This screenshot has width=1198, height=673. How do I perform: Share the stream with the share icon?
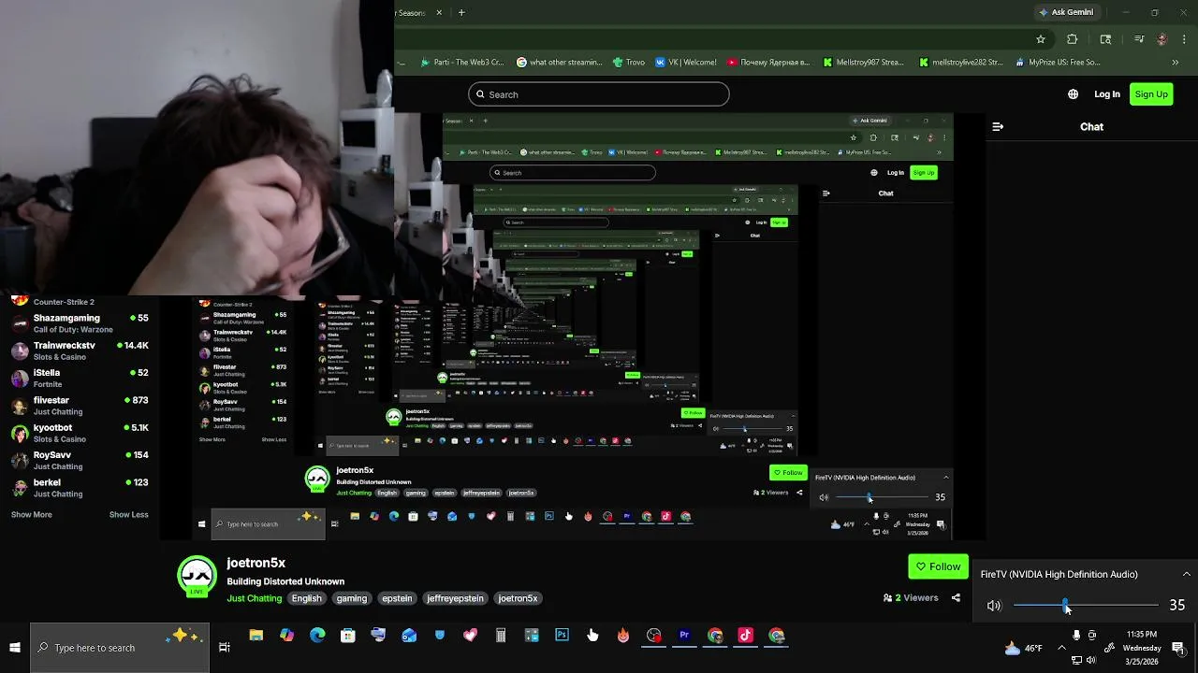[956, 598]
